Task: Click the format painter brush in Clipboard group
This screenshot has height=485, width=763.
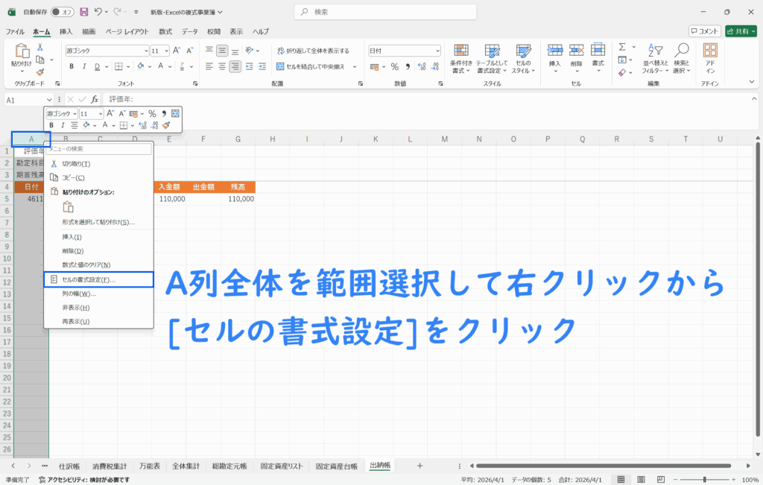Action: pyautogui.click(x=40, y=72)
